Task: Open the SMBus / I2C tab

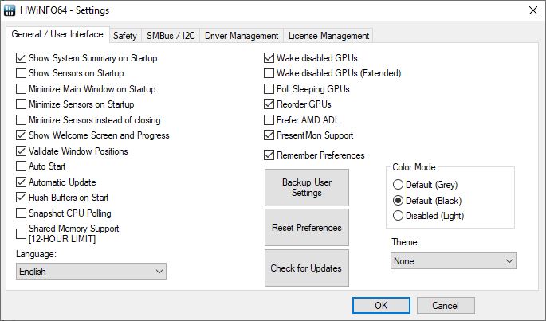Action: (x=171, y=36)
